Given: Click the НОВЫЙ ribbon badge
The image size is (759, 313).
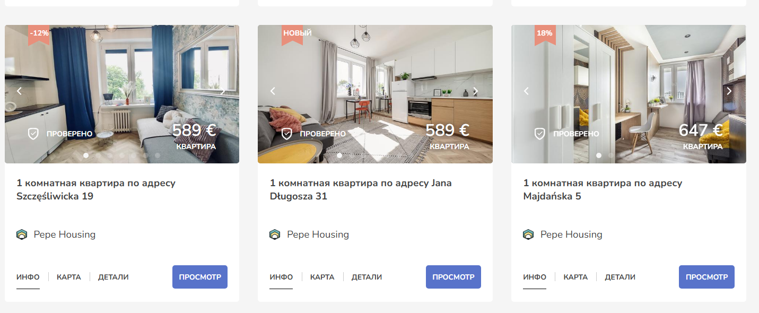Looking at the screenshot, I should [x=297, y=35].
